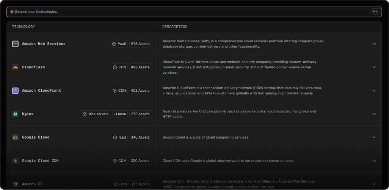Focus the Search your technologies field

[x=190, y=12]
